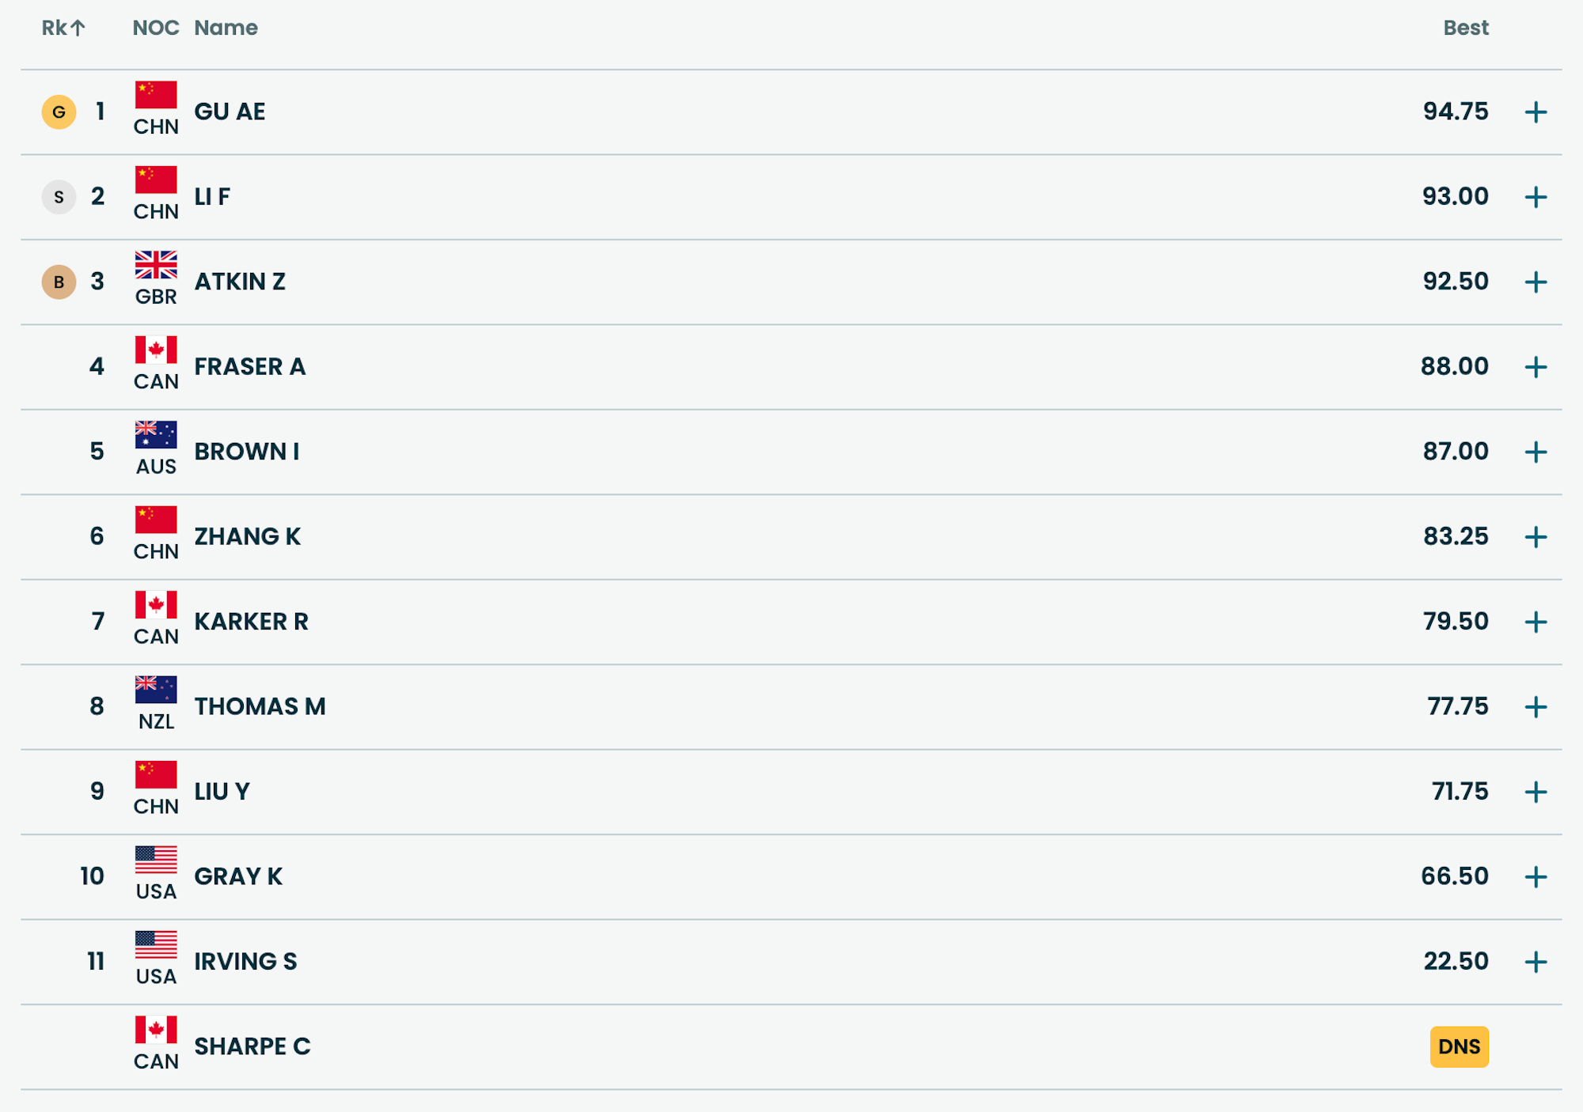Viewport: 1583px width, 1112px height.
Task: Click the Best column header
Action: coord(1465,28)
